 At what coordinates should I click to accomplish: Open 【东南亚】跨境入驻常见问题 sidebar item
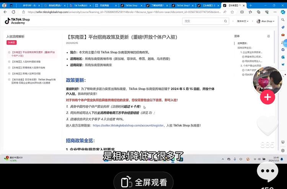click(x=26, y=73)
